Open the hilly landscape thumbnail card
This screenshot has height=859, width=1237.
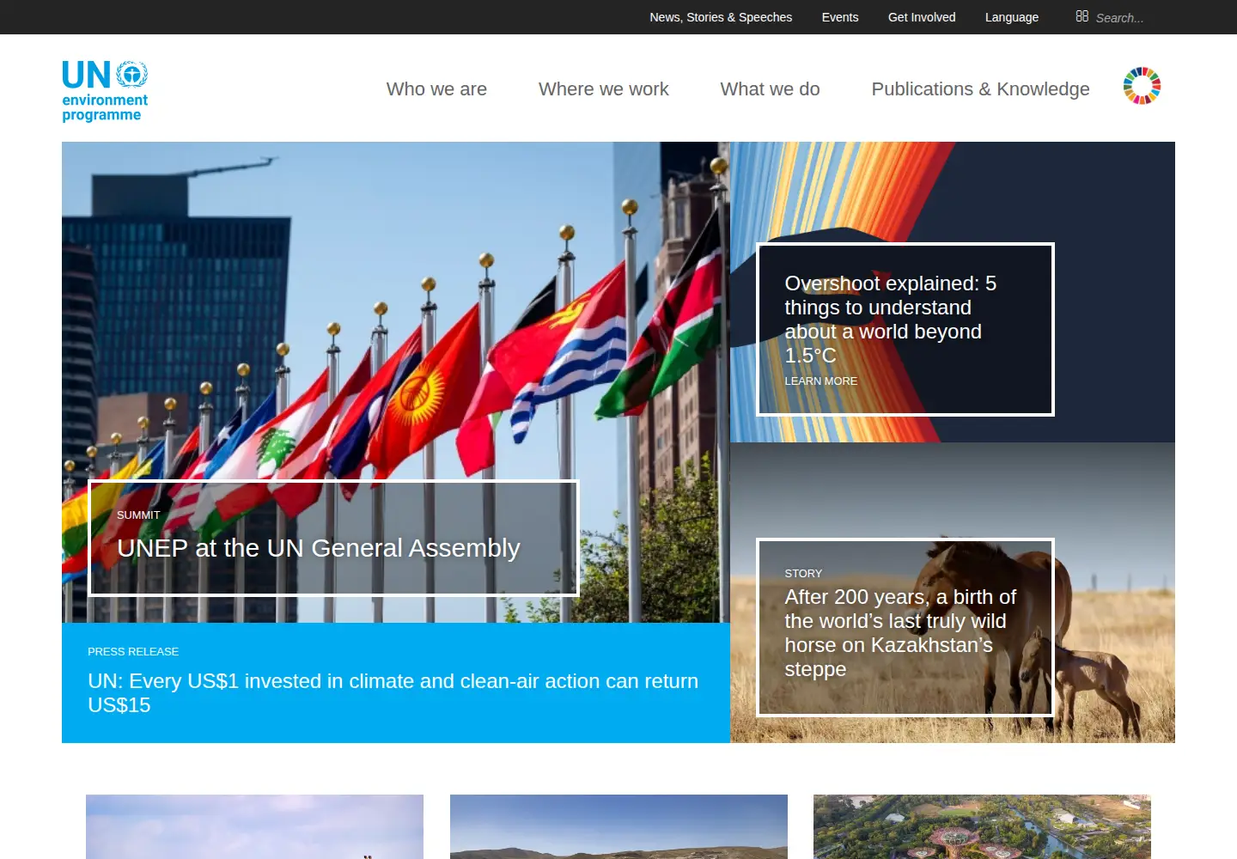coord(618,826)
